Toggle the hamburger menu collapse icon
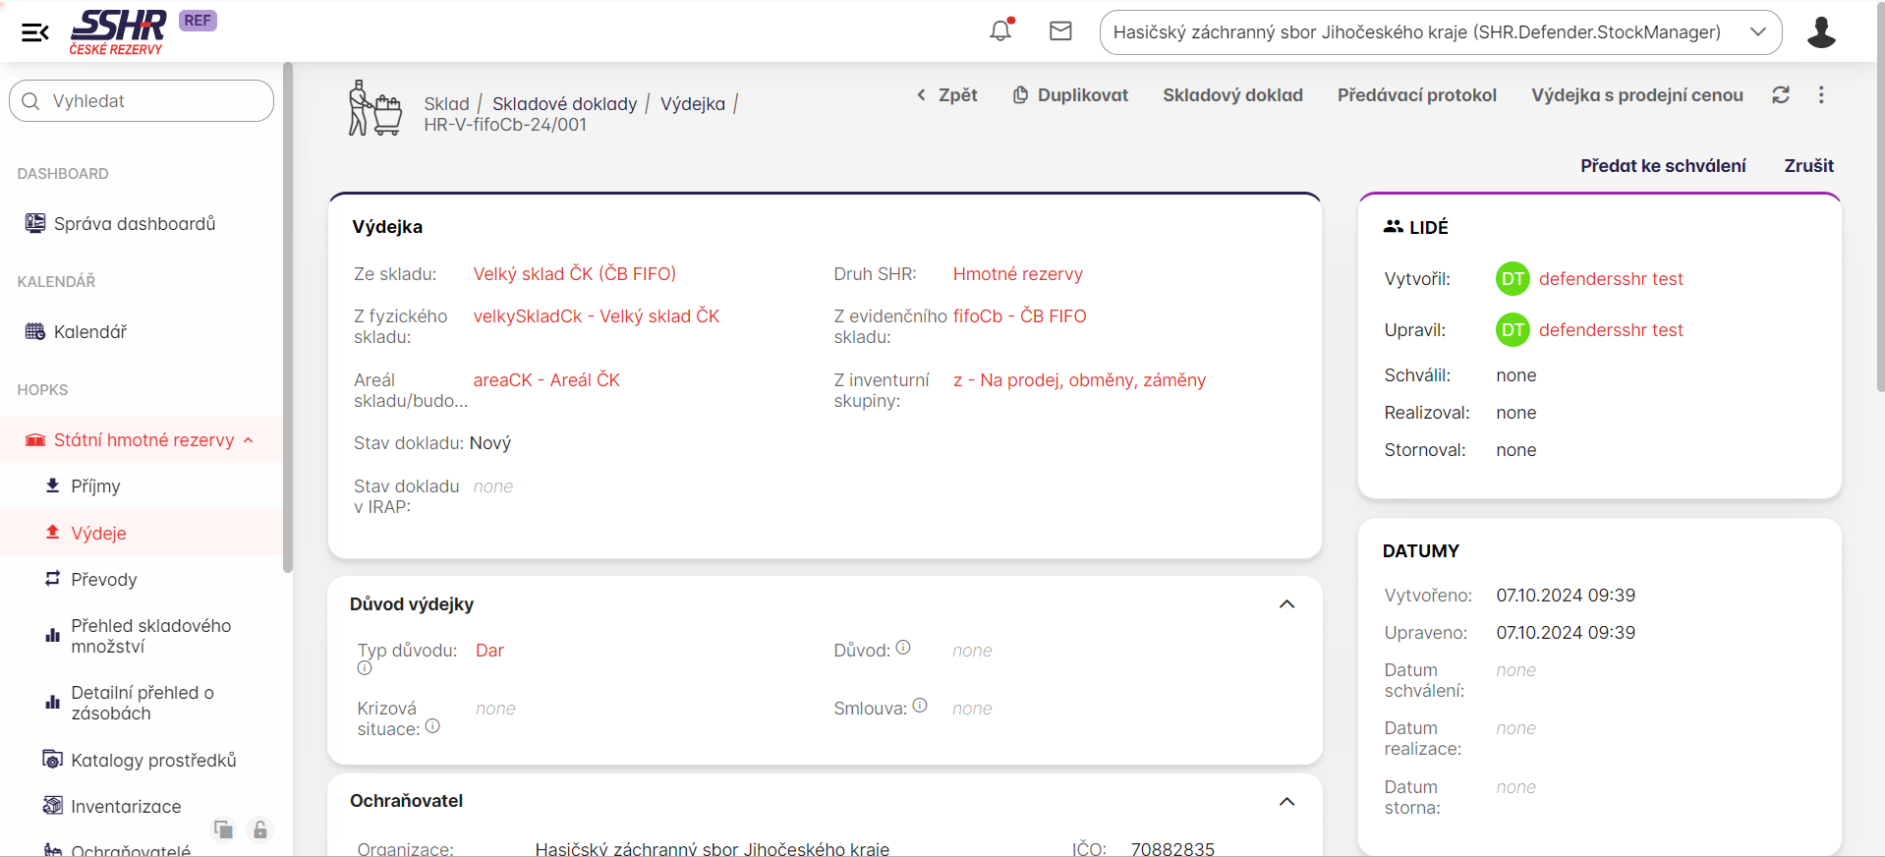 [35, 32]
